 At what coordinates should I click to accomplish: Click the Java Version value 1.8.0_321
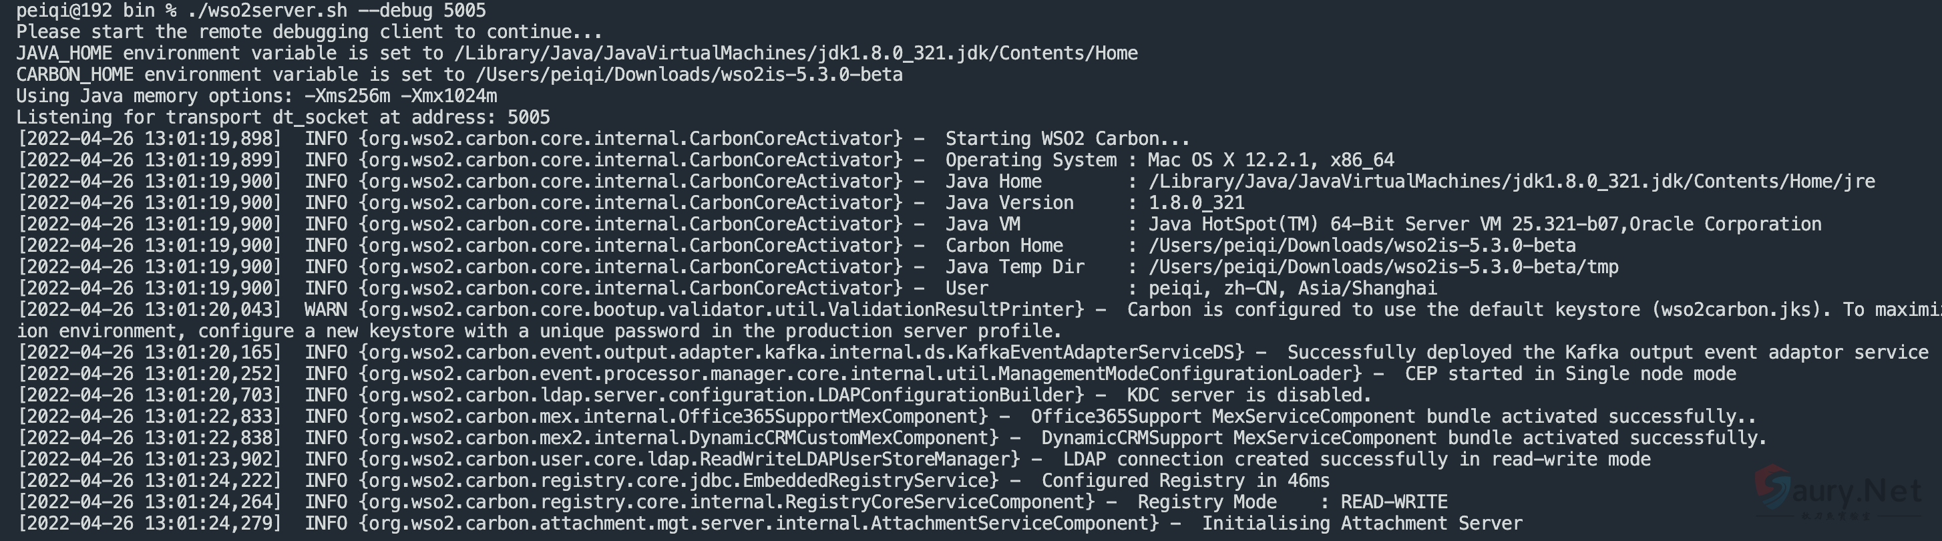[1195, 202]
